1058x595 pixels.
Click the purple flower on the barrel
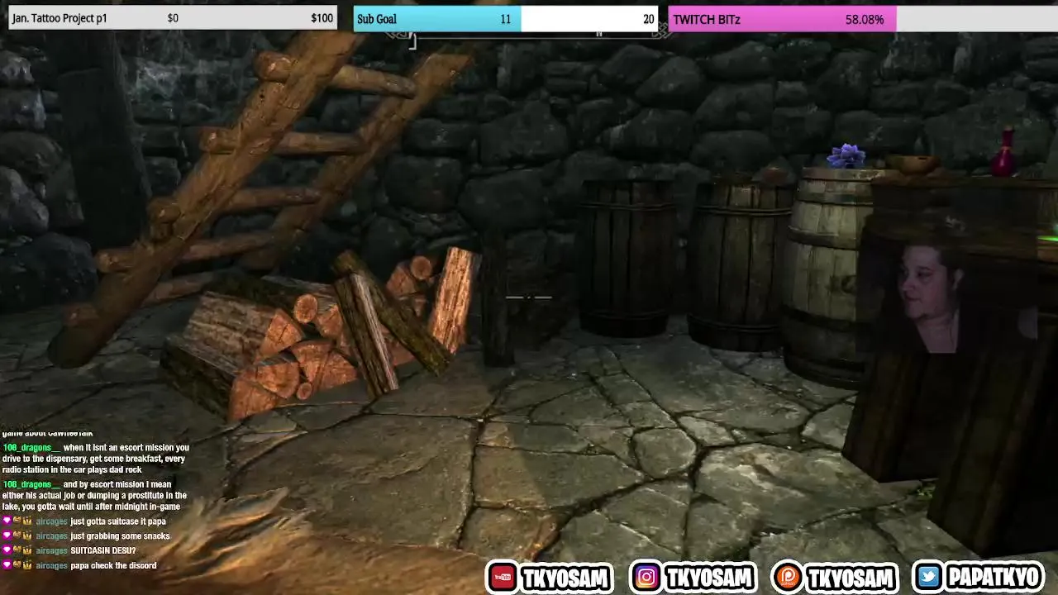point(846,155)
